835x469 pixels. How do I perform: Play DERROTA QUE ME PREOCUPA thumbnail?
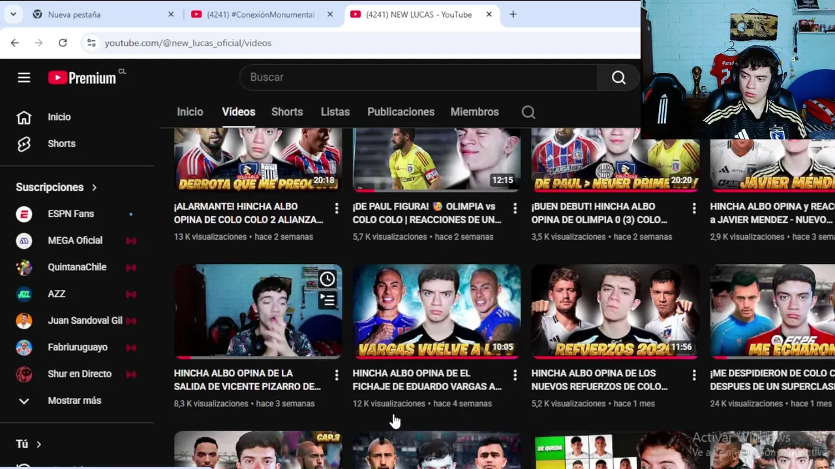point(258,160)
